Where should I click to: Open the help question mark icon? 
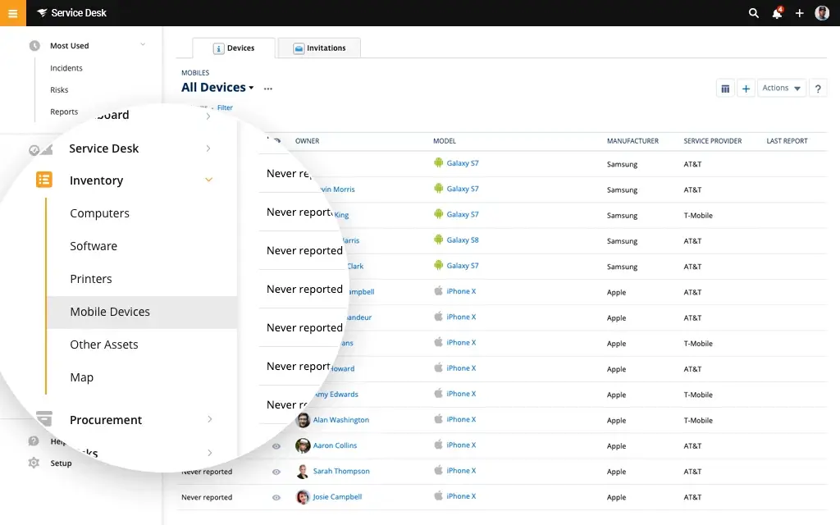coord(818,88)
